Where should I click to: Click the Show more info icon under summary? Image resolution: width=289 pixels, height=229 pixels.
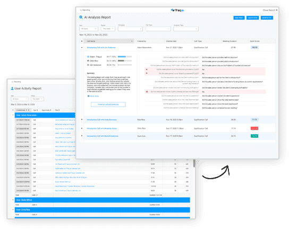[88, 96]
